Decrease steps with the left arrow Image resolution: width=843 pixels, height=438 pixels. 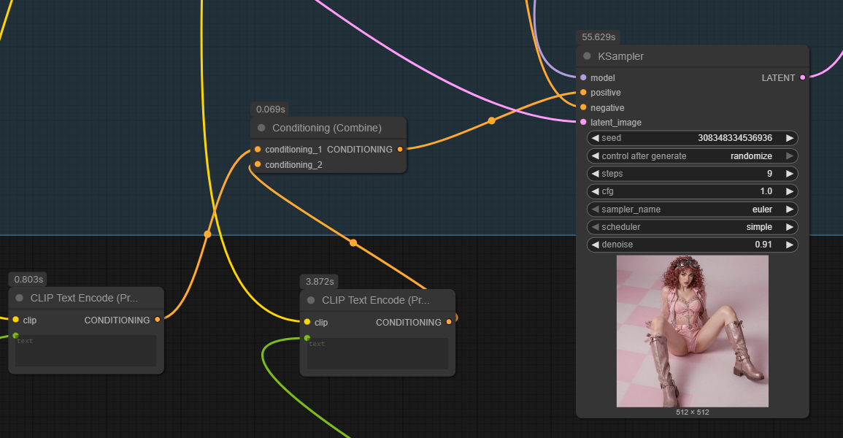click(595, 174)
